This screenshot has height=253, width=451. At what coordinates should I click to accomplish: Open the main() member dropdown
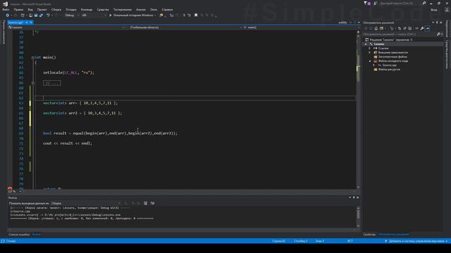point(301,27)
